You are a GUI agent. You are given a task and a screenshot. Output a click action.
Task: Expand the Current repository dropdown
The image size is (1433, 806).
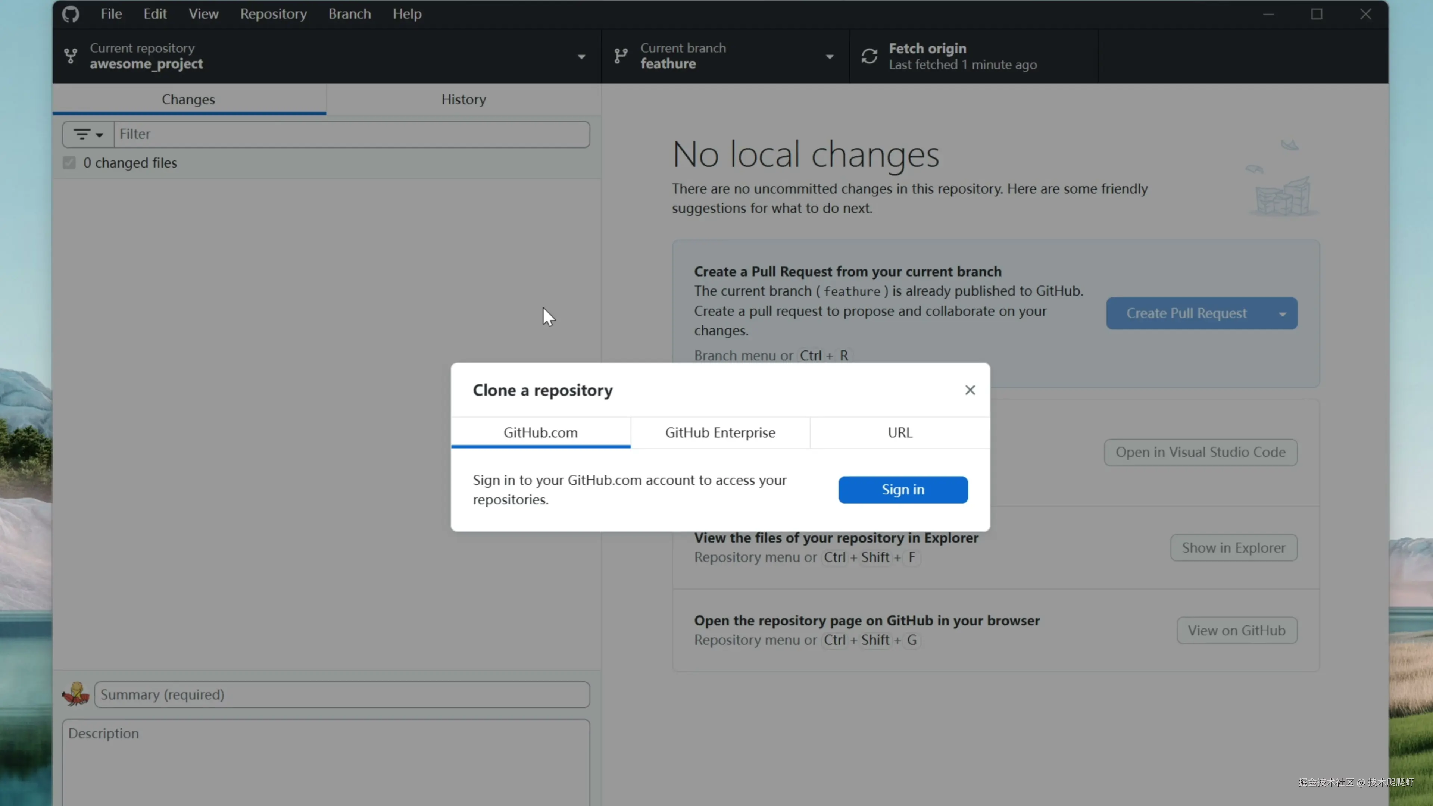pyautogui.click(x=581, y=57)
